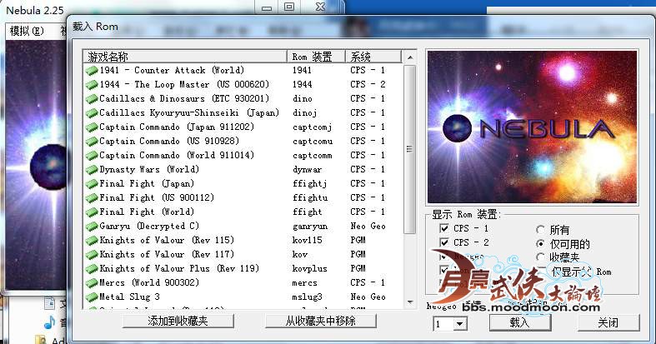Click the 载入 button
The height and width of the screenshot is (344, 656).
click(x=520, y=322)
